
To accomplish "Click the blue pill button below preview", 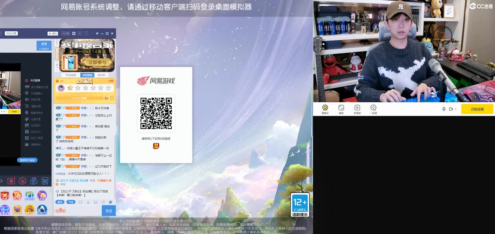I will tap(27, 160).
